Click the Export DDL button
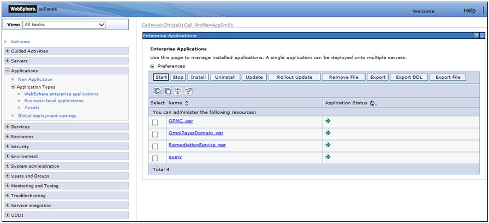 pyautogui.click(x=409, y=77)
